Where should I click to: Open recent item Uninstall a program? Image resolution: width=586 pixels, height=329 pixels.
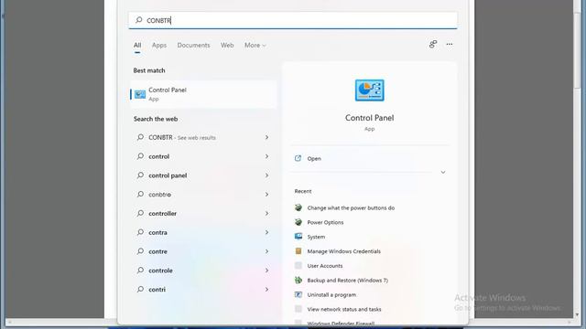click(331, 294)
